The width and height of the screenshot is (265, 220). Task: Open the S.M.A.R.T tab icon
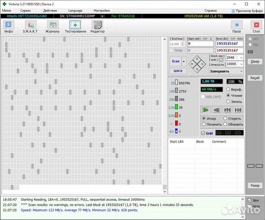pos(30,26)
